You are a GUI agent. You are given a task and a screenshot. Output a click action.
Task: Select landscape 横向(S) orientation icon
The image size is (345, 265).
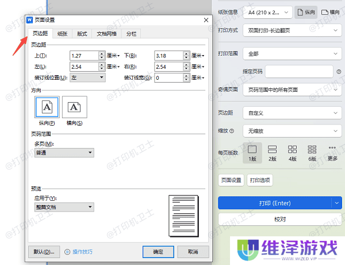point(75,107)
